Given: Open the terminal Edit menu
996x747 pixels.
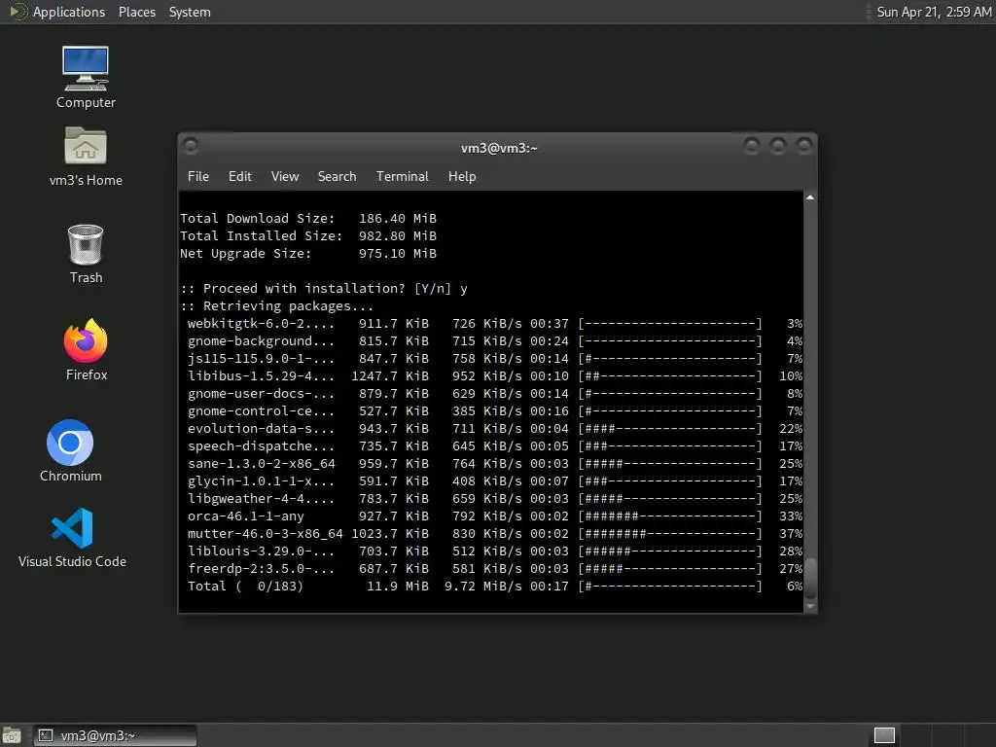Looking at the screenshot, I should click(x=240, y=177).
